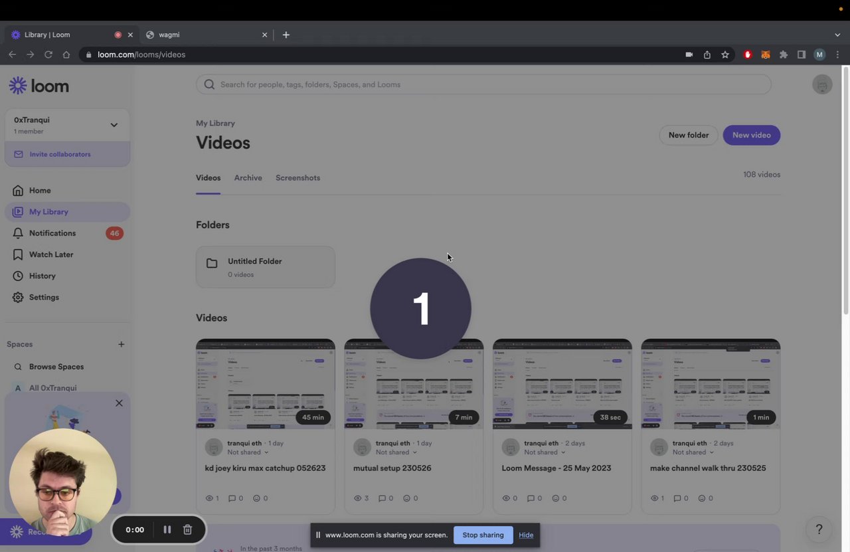Expand the Chrome tab search chevron

point(837,35)
